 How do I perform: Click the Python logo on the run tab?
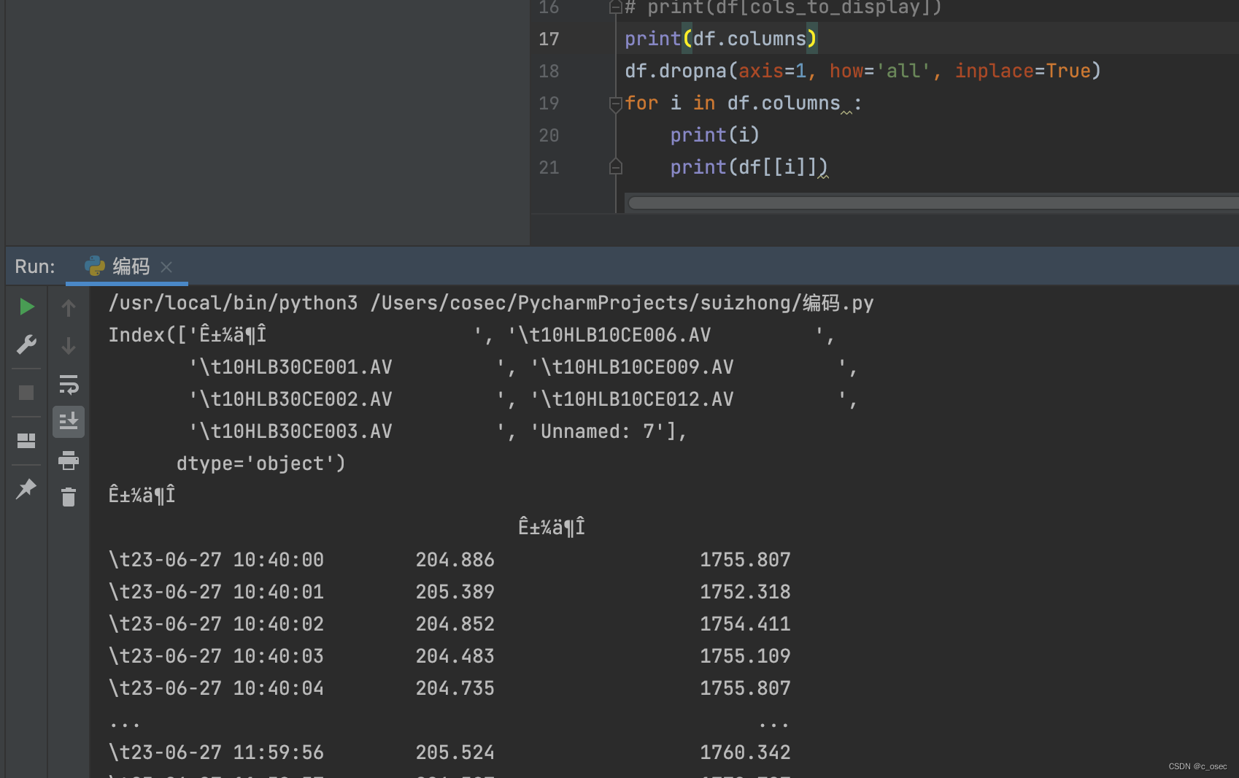(95, 266)
